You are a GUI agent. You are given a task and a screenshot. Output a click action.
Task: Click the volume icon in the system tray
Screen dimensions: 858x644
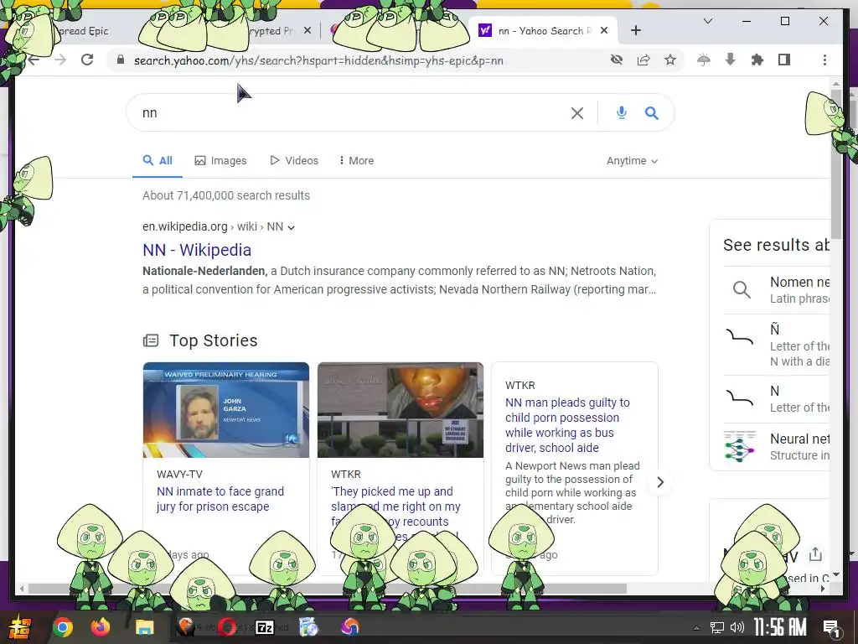pyautogui.click(x=737, y=627)
